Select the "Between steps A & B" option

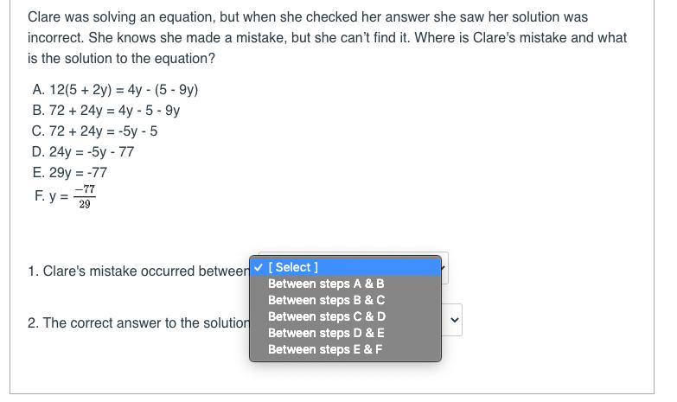point(326,284)
